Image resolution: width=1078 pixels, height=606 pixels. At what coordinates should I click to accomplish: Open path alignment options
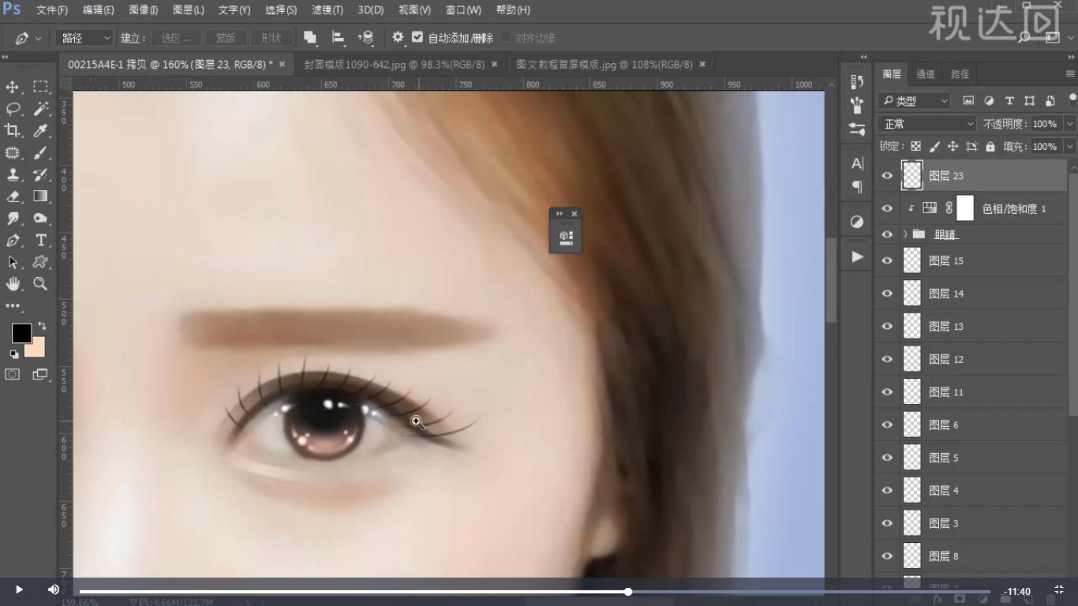point(338,38)
